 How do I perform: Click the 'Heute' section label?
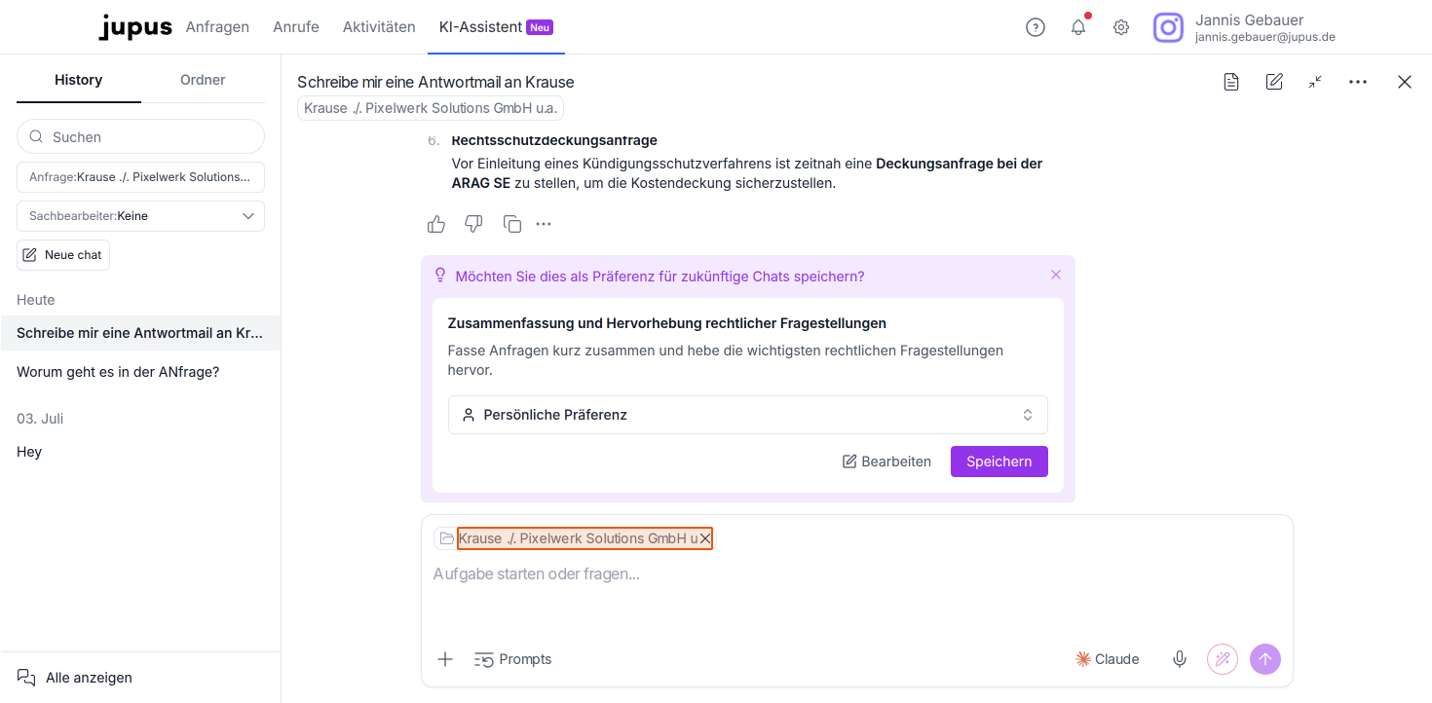pos(36,300)
